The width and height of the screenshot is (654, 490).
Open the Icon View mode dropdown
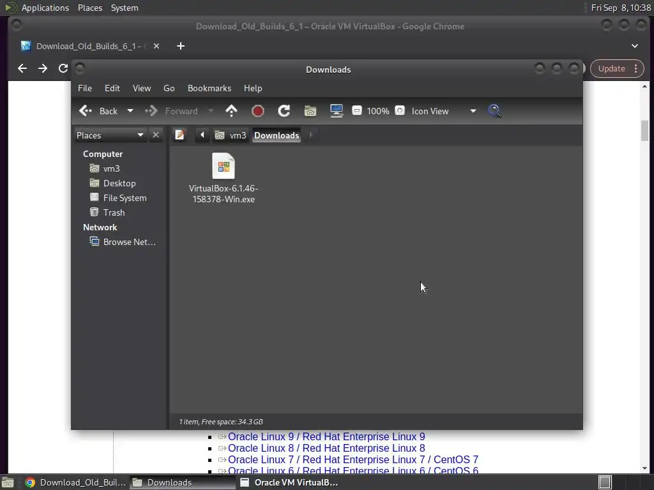[444, 111]
